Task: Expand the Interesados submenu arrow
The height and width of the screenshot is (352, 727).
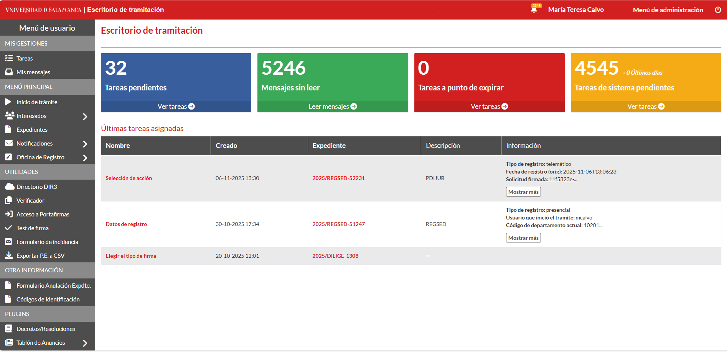Action: (85, 116)
